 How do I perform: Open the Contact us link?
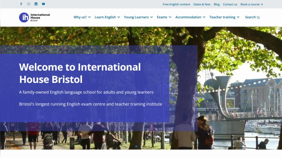pyautogui.click(x=230, y=4)
